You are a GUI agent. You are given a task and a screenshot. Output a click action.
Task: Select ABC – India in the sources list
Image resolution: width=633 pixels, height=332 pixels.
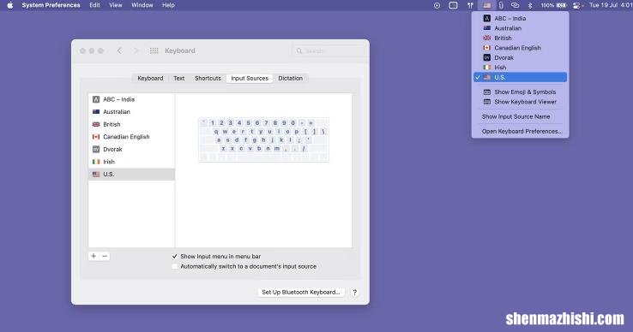131,99
